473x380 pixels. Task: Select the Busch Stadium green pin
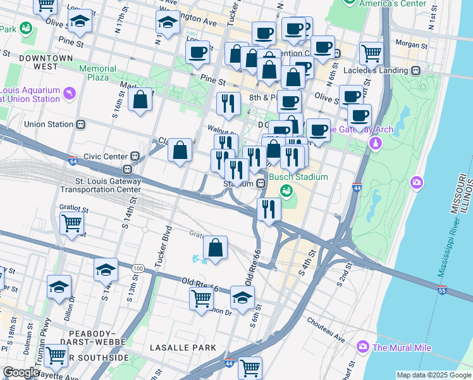(286, 191)
